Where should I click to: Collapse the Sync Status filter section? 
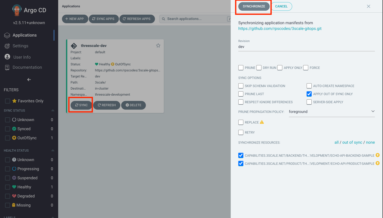pyautogui.click(x=53, y=111)
